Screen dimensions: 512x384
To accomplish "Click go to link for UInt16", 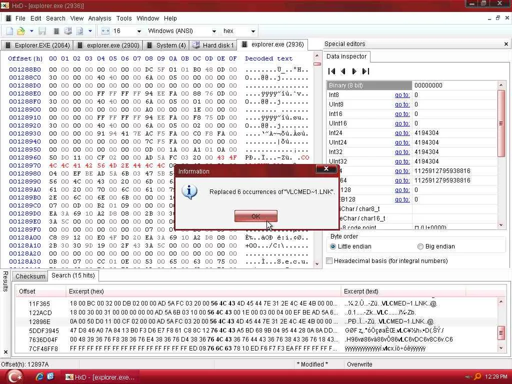I will [402, 123].
